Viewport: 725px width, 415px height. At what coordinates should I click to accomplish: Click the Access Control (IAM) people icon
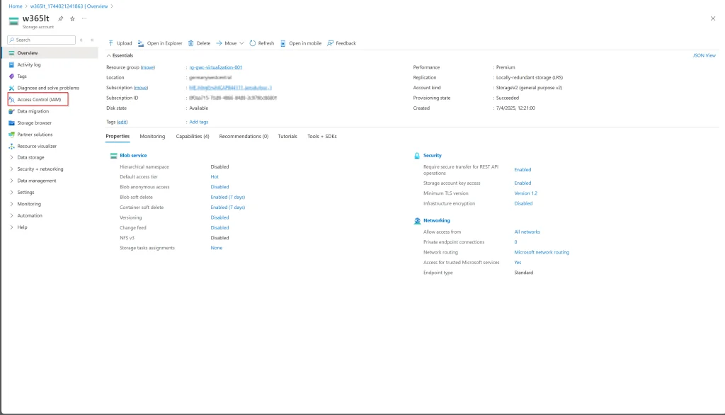pyautogui.click(x=11, y=99)
